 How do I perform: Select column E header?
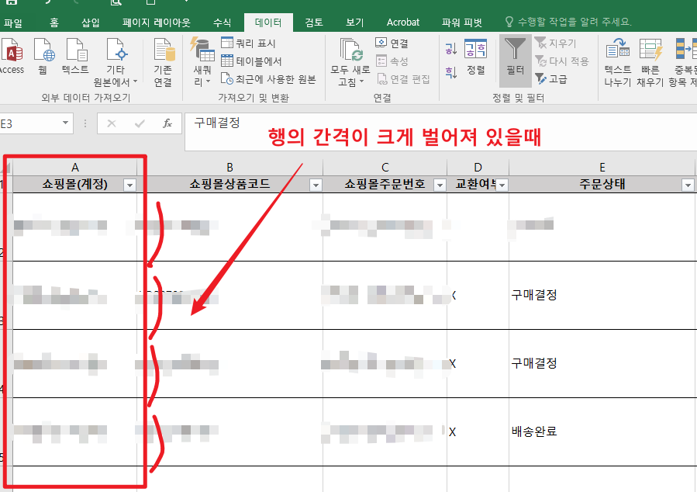[x=602, y=166]
